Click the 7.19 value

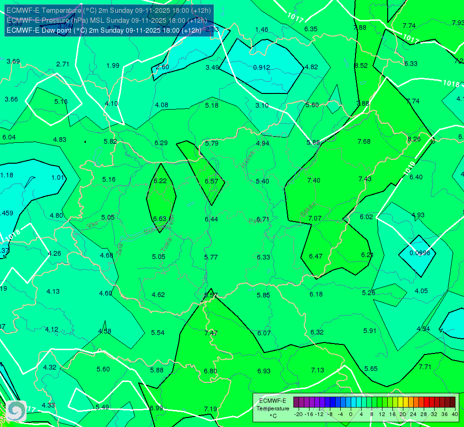(x=210, y=409)
